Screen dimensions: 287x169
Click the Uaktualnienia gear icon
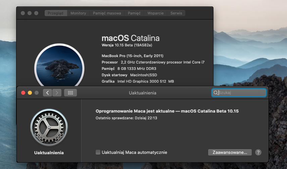[x=49, y=127]
